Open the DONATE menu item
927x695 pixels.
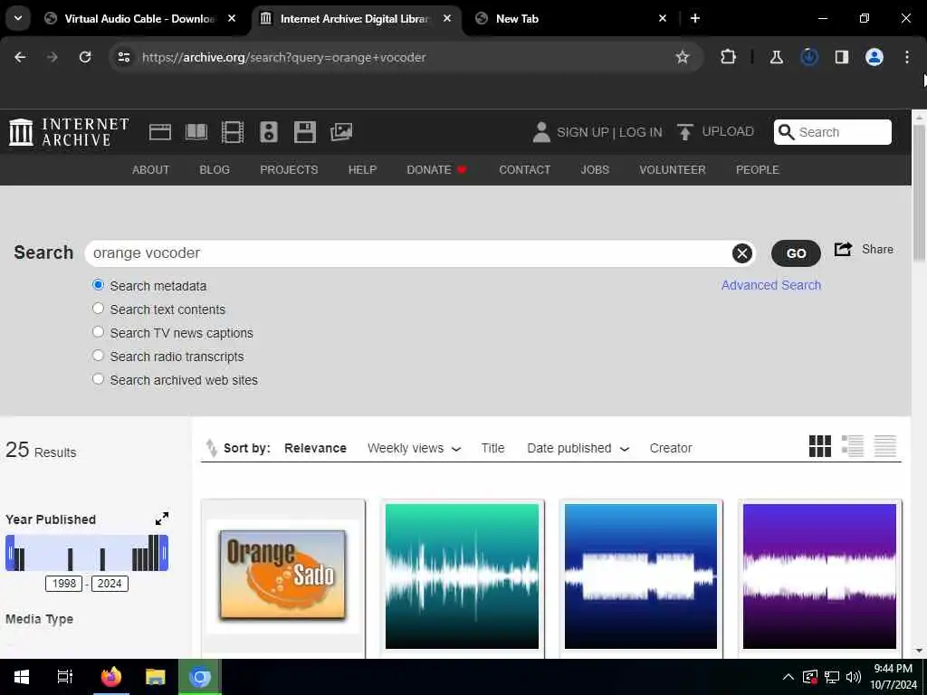(437, 169)
